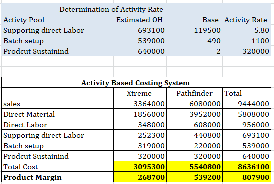Select Xtreme Direct Material 1856000
Image resolution: width=274 pixels, height=184 pixels.
pos(149,114)
